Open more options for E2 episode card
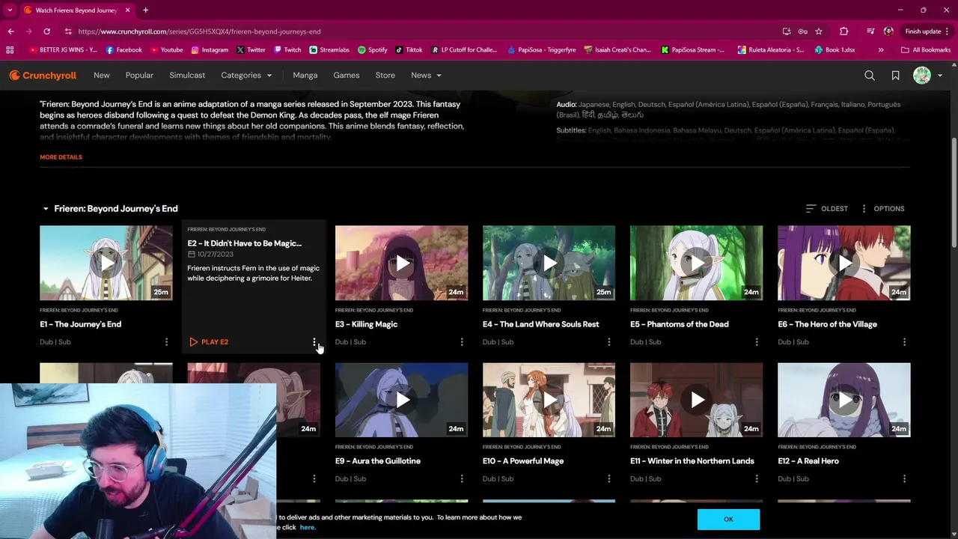The width and height of the screenshot is (958, 539). [x=314, y=342]
